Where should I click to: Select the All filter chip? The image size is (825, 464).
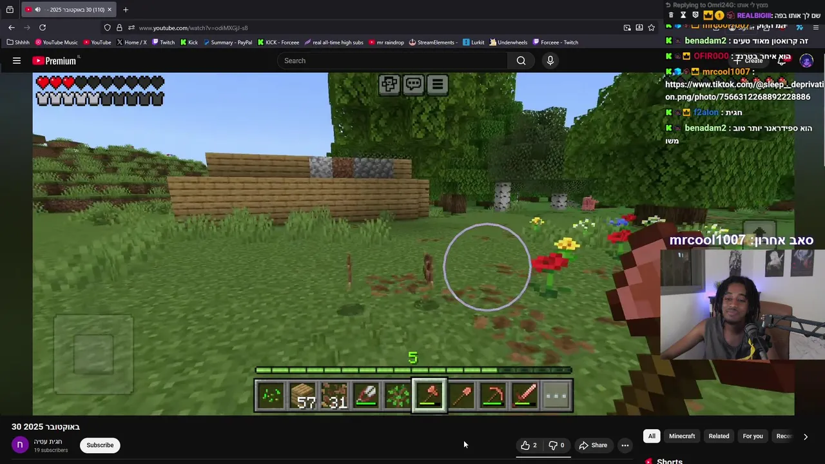[652, 436]
